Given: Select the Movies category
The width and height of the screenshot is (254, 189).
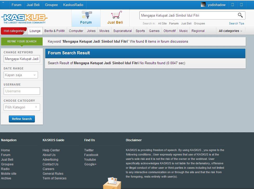Looking at the screenshot, I should [x=104, y=31].
